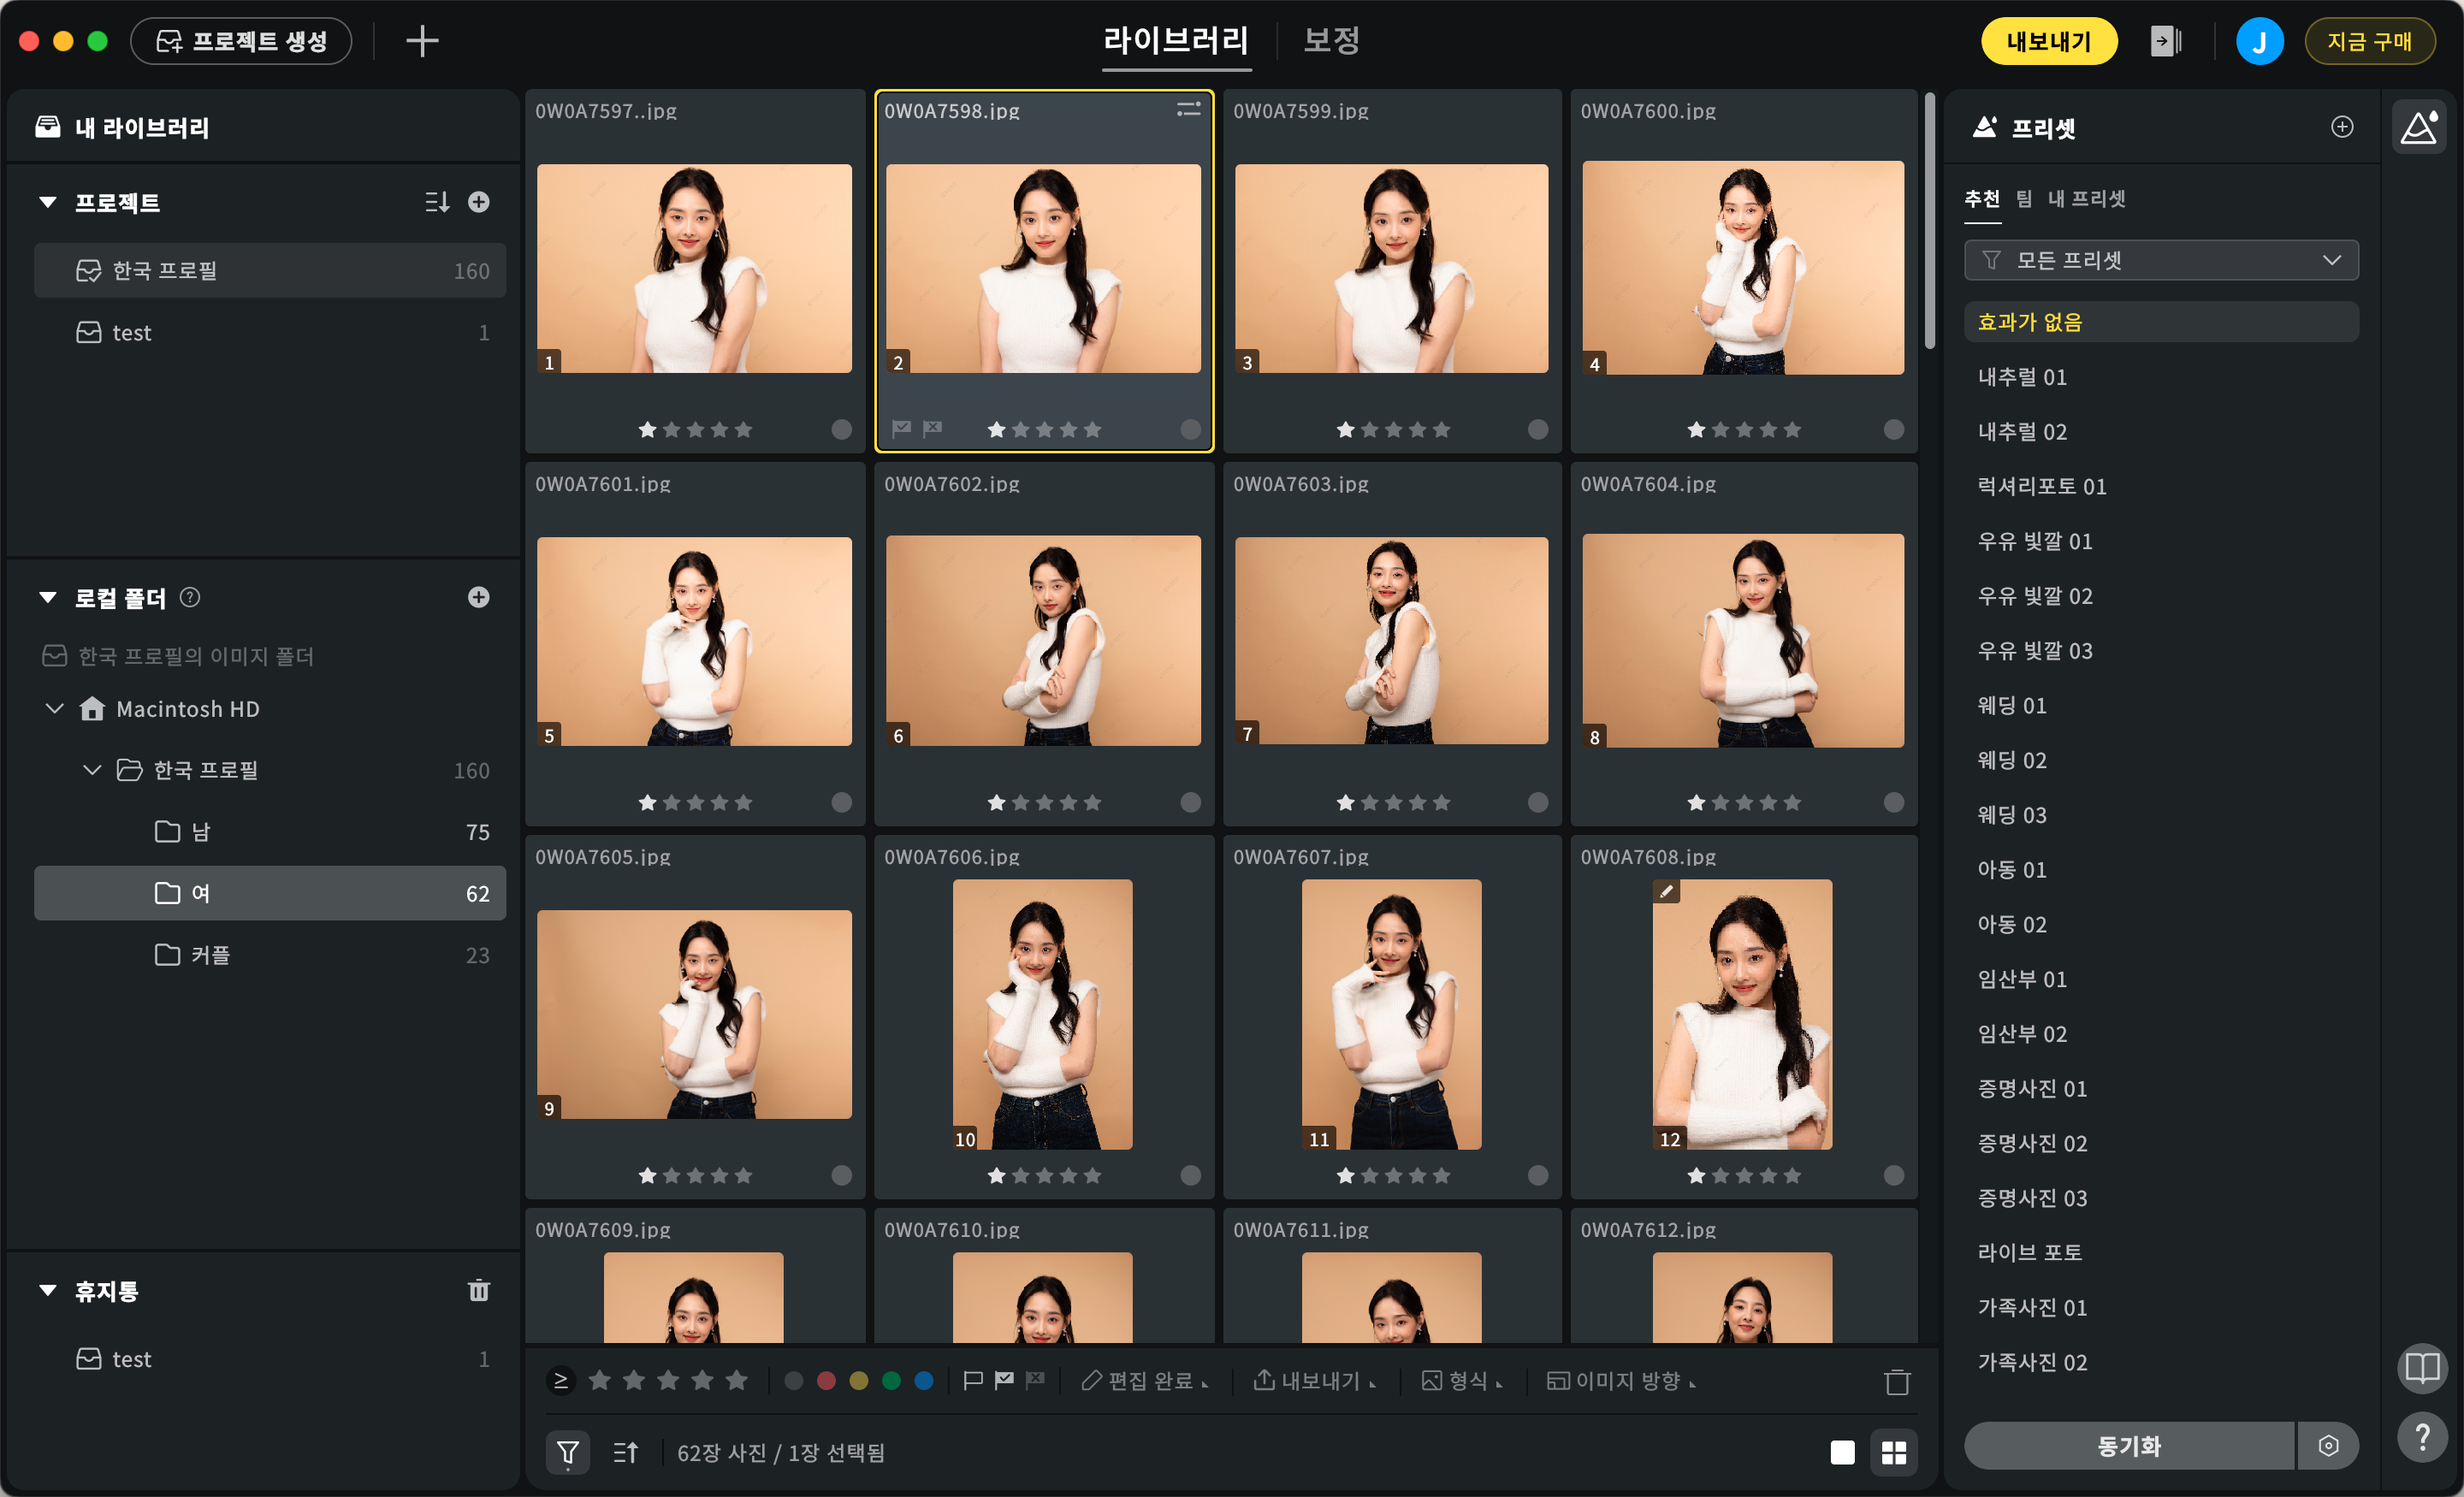Click the rating comparison ≥ operator icon
The image size is (2464, 1497).
pyautogui.click(x=561, y=1381)
